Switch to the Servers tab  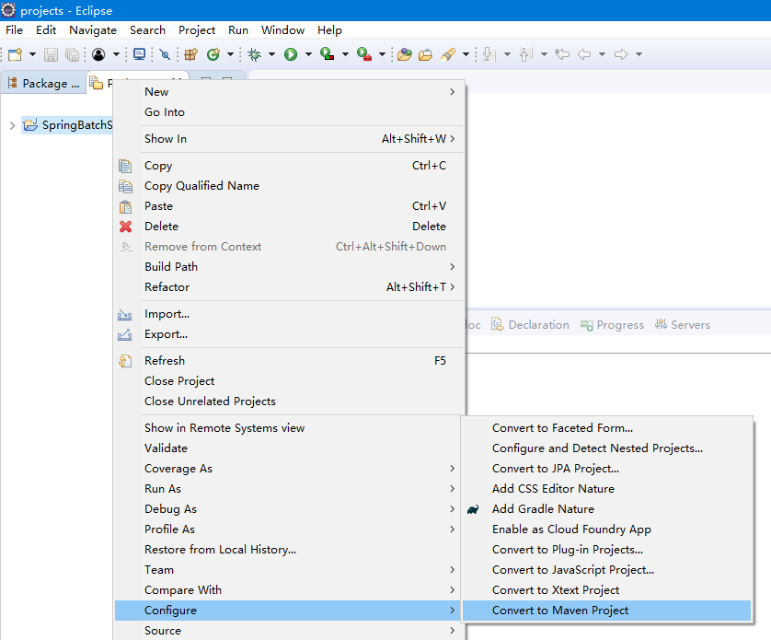(x=683, y=325)
